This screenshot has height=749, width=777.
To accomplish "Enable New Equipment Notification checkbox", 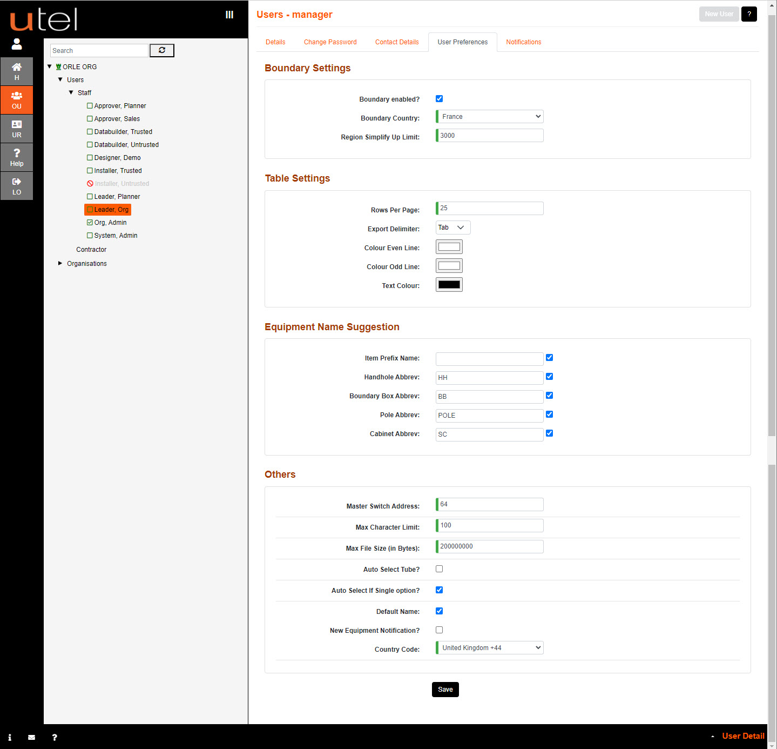I will pos(439,630).
